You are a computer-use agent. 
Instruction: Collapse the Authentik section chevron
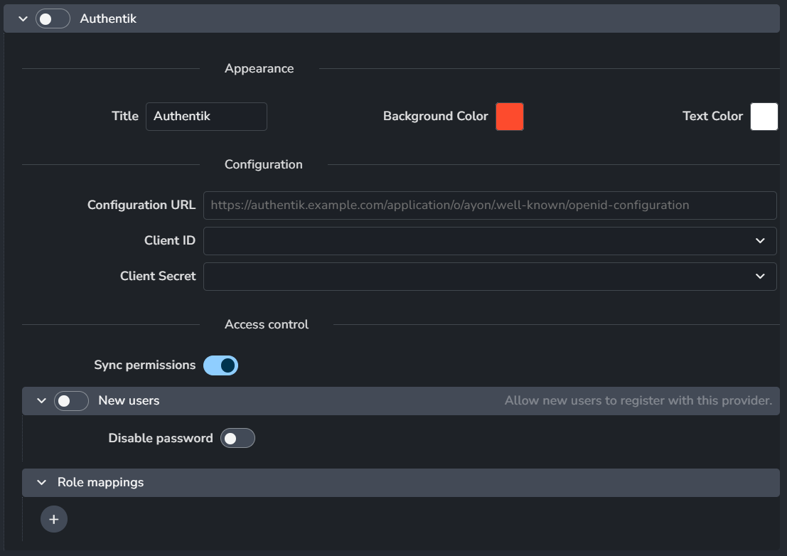coord(23,19)
